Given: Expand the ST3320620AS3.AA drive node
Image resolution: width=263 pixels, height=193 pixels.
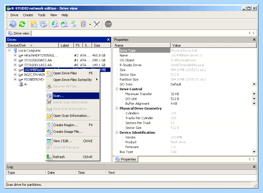Looking at the screenshot, I should click(x=15, y=60).
